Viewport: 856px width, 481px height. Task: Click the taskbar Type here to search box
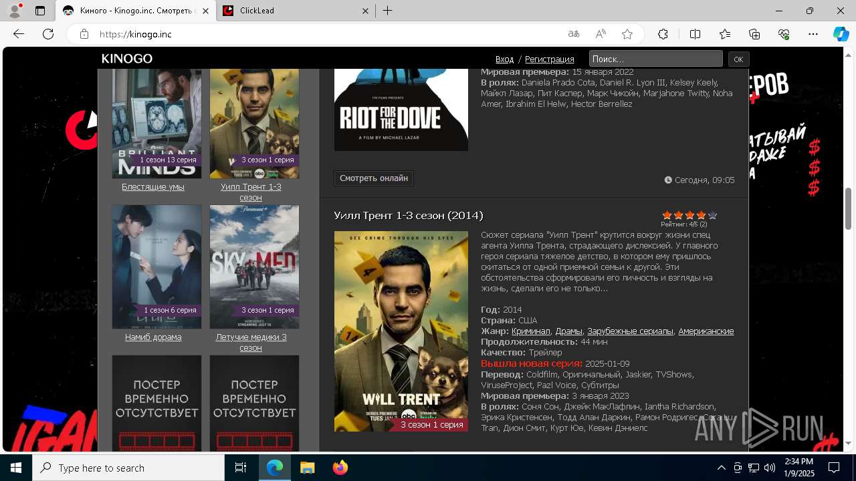pos(128,468)
